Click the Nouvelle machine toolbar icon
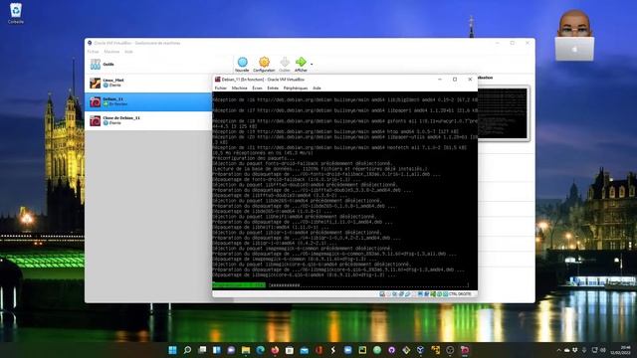637x358 pixels. click(x=242, y=64)
